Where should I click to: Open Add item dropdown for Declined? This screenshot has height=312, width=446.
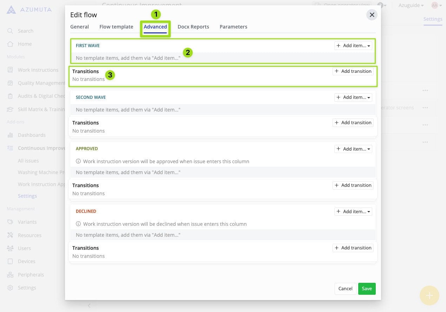353,211
